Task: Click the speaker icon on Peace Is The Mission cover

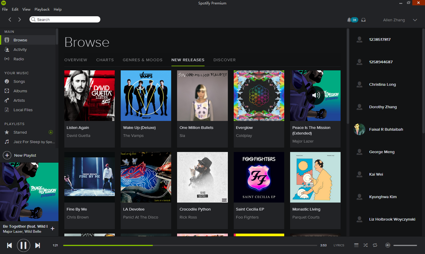Action: [x=316, y=95]
